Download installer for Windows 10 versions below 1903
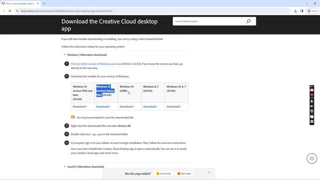 click(x=103, y=106)
